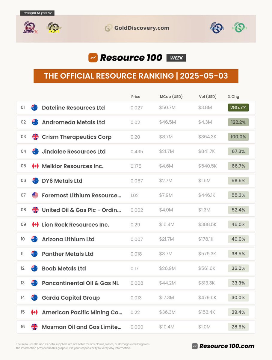Select the Lion Rock Resources Inc. name
The width and height of the screenshot is (272, 360).
pyautogui.click(x=75, y=225)
